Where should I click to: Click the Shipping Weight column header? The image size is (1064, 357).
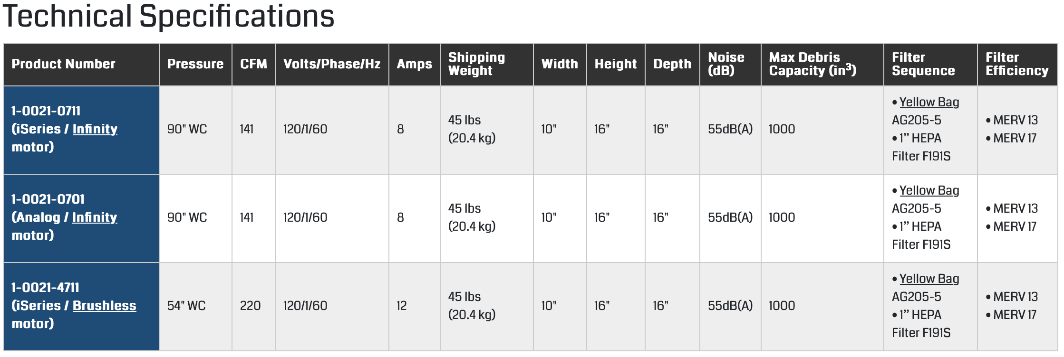tap(476, 64)
